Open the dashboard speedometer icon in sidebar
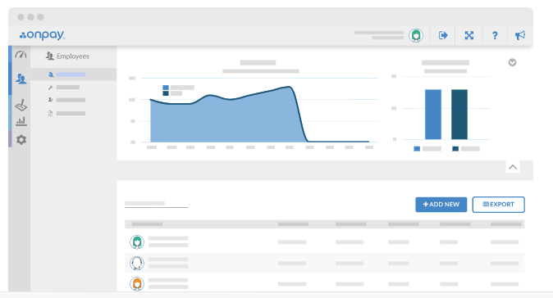553x298 pixels. pos(21,55)
